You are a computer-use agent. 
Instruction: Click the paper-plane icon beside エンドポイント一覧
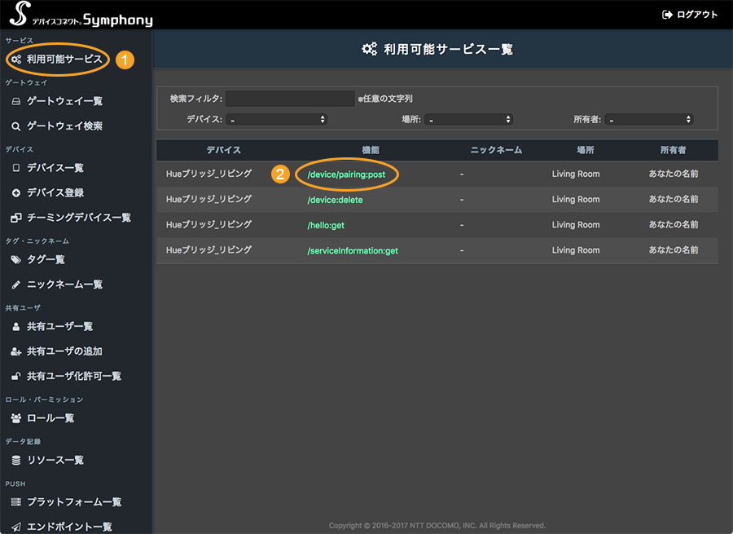tap(16, 527)
